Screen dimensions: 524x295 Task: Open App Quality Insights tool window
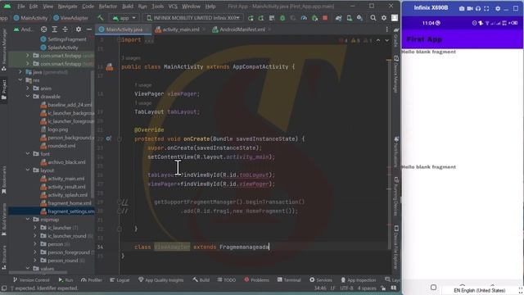[160, 280]
